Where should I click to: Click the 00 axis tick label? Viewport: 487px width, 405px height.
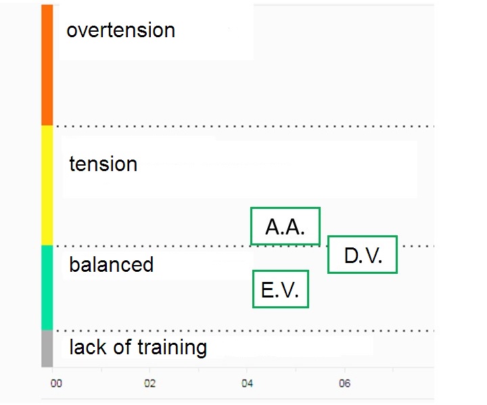pyautogui.click(x=56, y=384)
